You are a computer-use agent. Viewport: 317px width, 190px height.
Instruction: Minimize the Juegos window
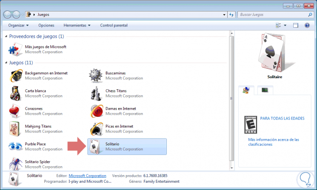(x=288, y=6)
